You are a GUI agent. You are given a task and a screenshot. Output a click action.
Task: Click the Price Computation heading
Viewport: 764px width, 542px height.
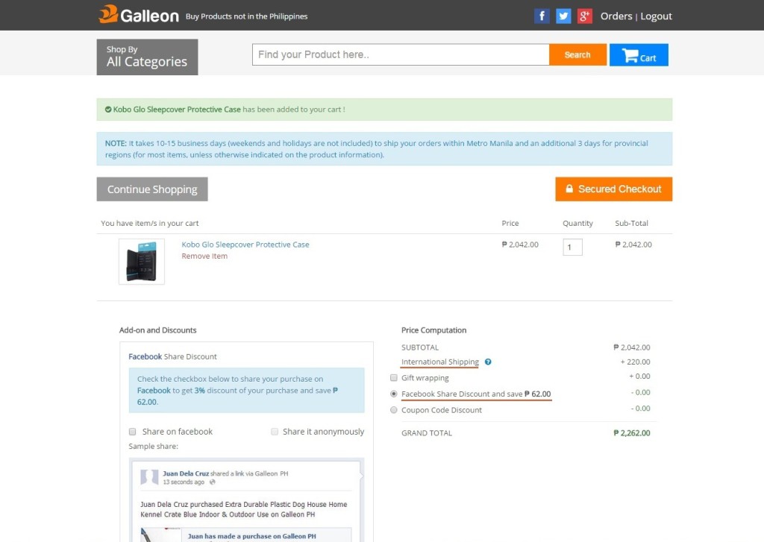(433, 330)
